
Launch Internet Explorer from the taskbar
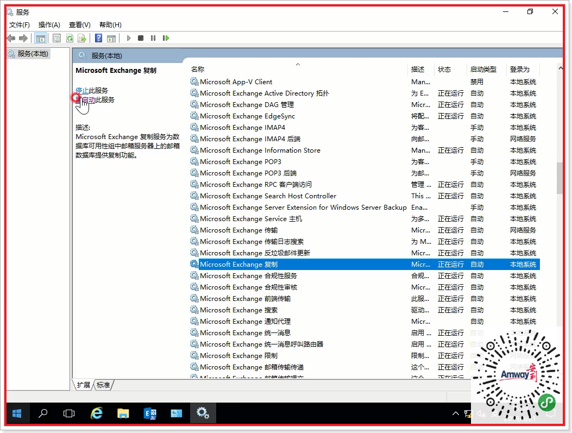(x=96, y=413)
